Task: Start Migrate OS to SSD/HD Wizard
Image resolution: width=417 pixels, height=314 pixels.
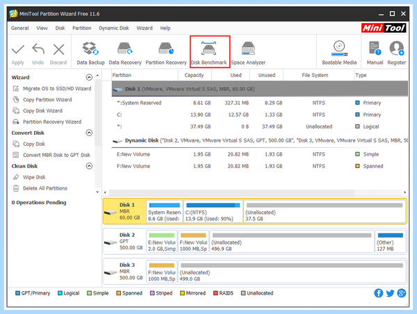Action: 52,88
